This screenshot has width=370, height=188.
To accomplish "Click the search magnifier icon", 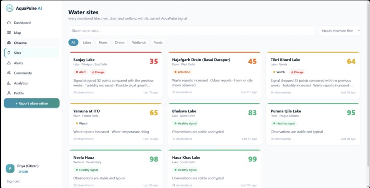I will (73, 31).
